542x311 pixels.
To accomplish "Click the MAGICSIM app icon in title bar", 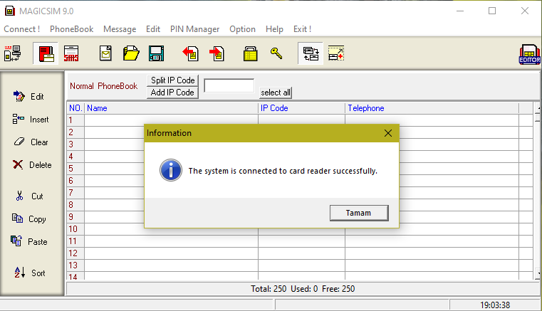I will [10, 11].
